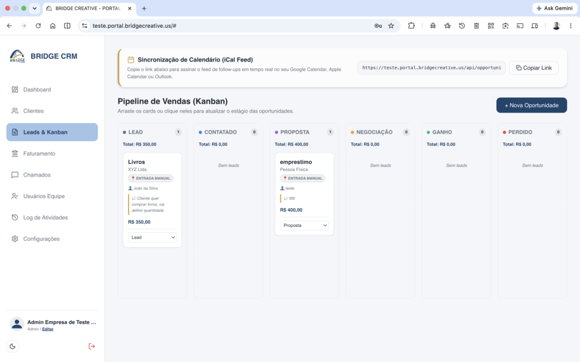Bookmark the page with the star icon
Screen dimensions: 580x362
(391, 26)
